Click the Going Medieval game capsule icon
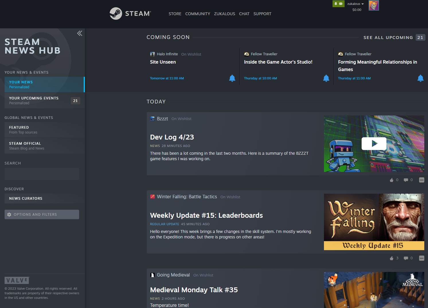428x308 pixels. tap(152, 275)
